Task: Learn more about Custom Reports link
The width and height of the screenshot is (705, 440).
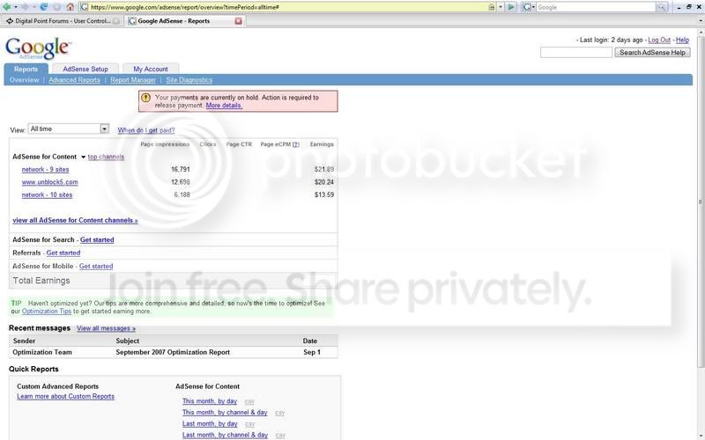Action: tap(65, 397)
